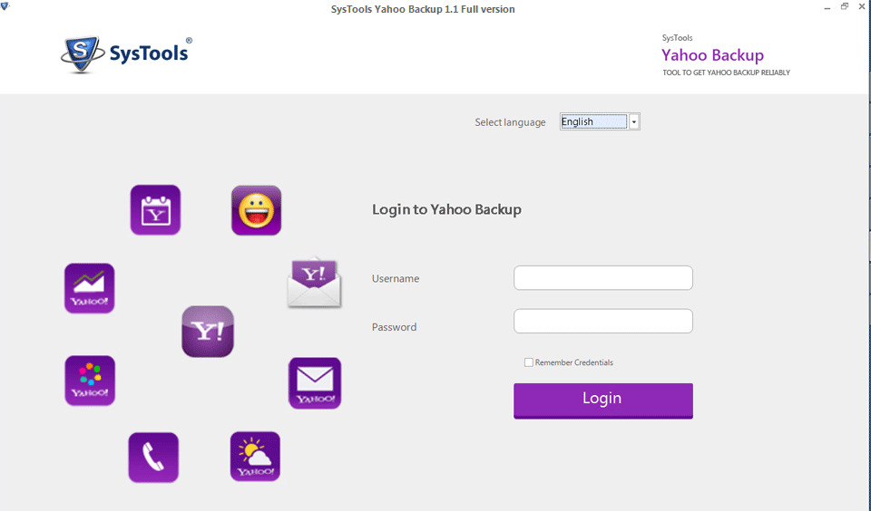Click the app icon in title bar
The image size is (871, 511).
pos(5,6)
